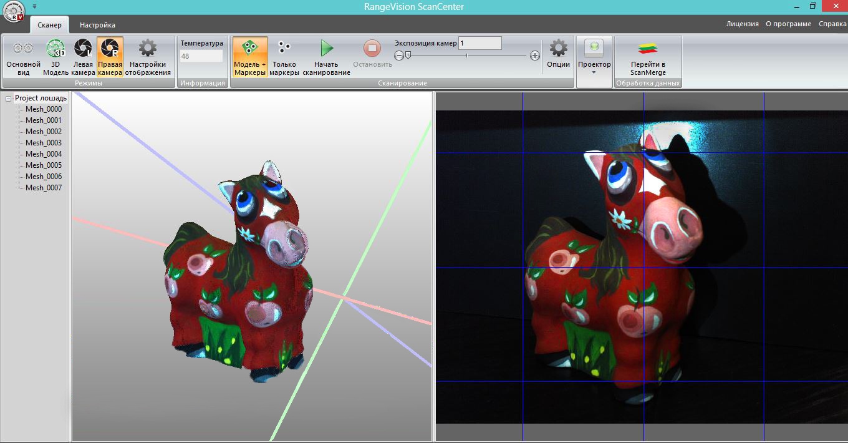Image resolution: width=848 pixels, height=443 pixels.
Task: Open the Проектор dropdown arrow
Action: point(594,74)
